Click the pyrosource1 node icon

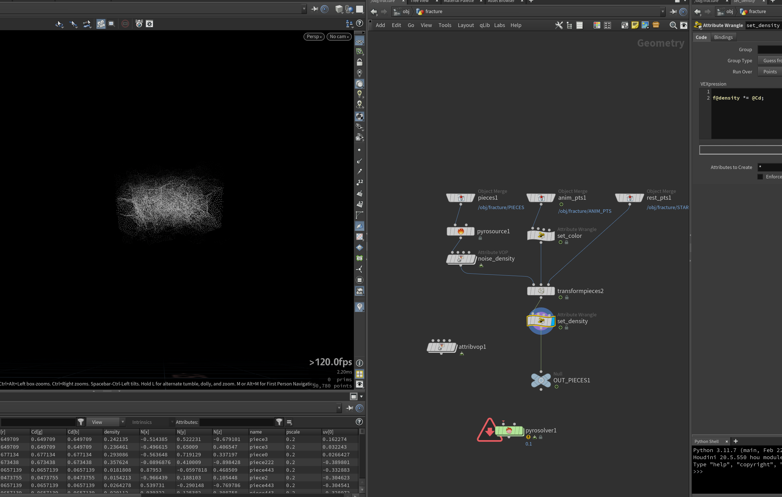point(461,232)
